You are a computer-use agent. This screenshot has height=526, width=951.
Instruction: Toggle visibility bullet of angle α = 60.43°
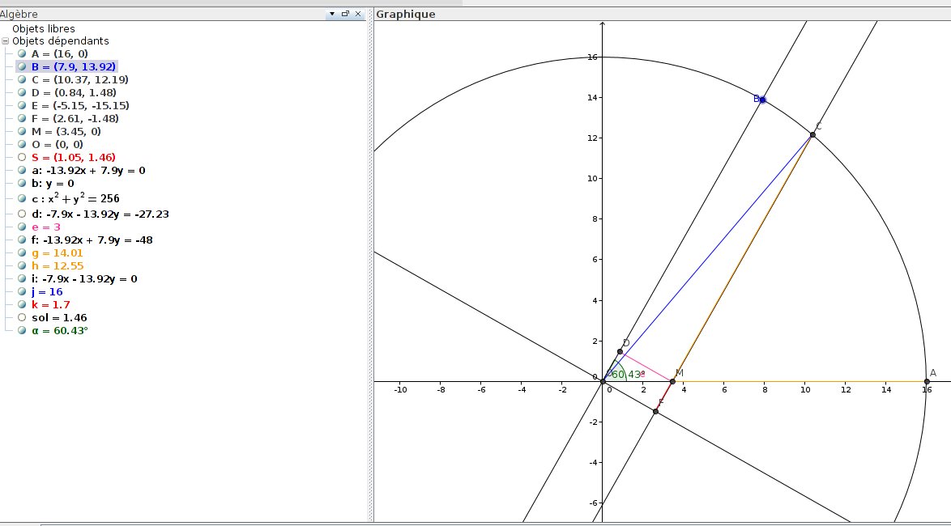tap(22, 330)
